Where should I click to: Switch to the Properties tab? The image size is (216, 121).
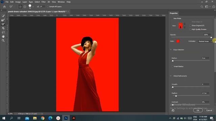tap(173, 13)
